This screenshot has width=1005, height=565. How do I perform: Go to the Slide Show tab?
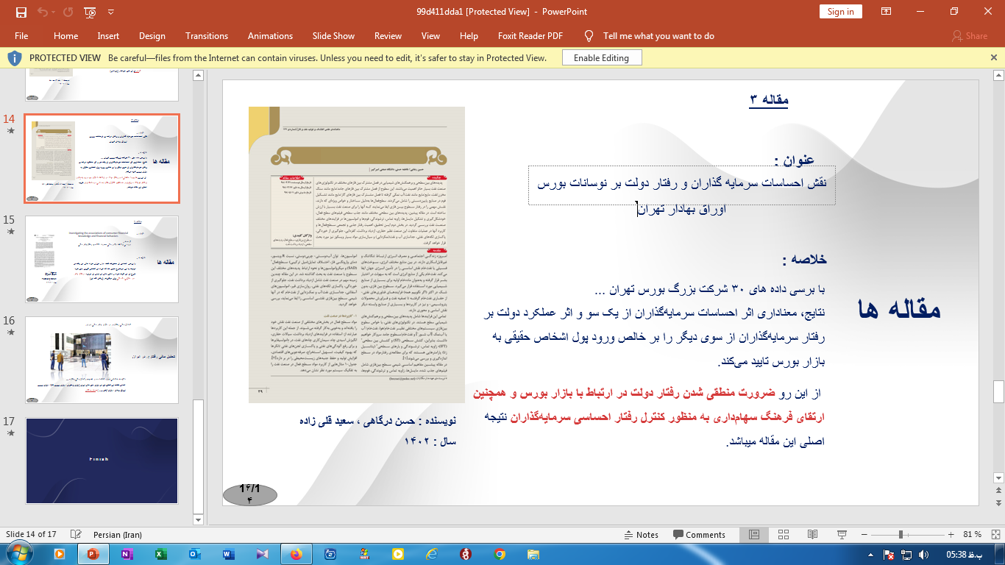(x=333, y=36)
